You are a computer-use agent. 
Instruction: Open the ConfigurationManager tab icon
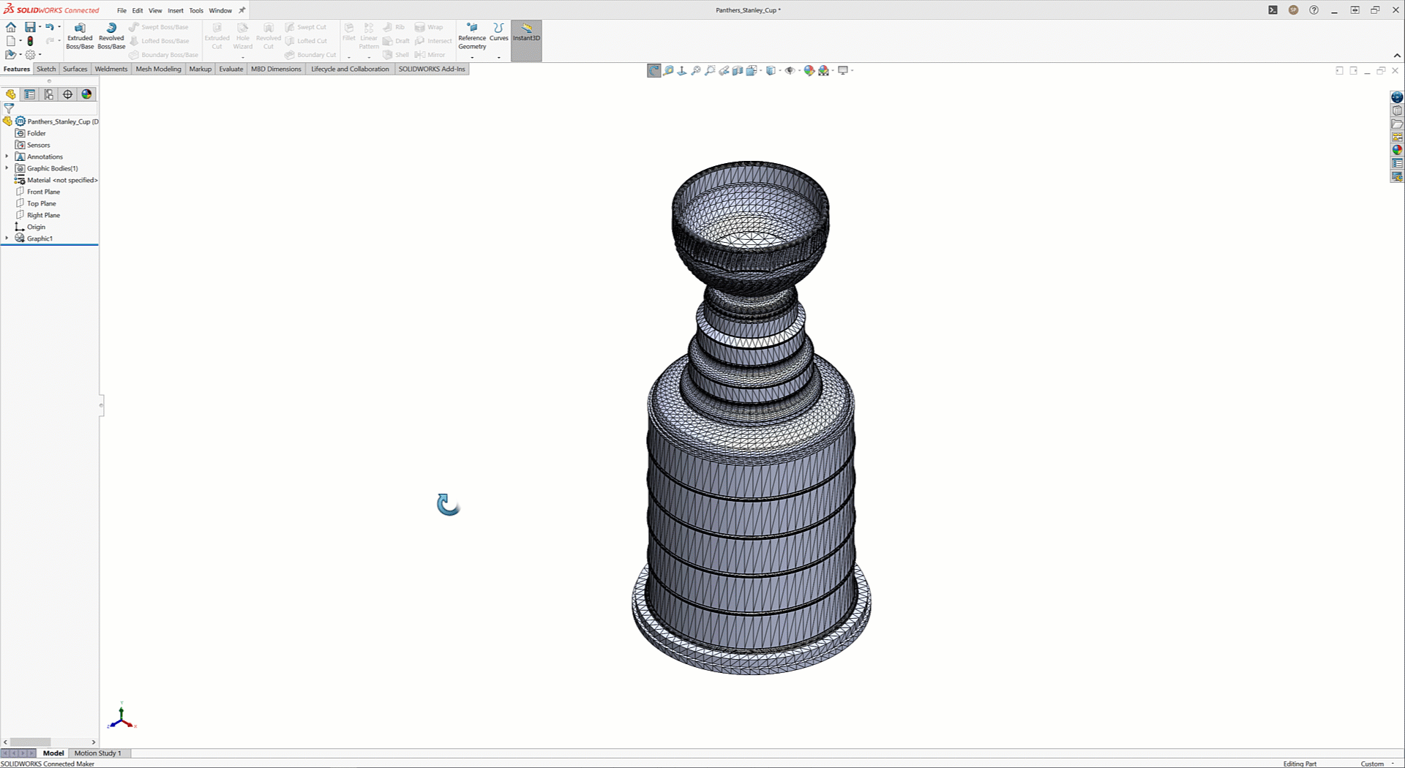tap(49, 94)
